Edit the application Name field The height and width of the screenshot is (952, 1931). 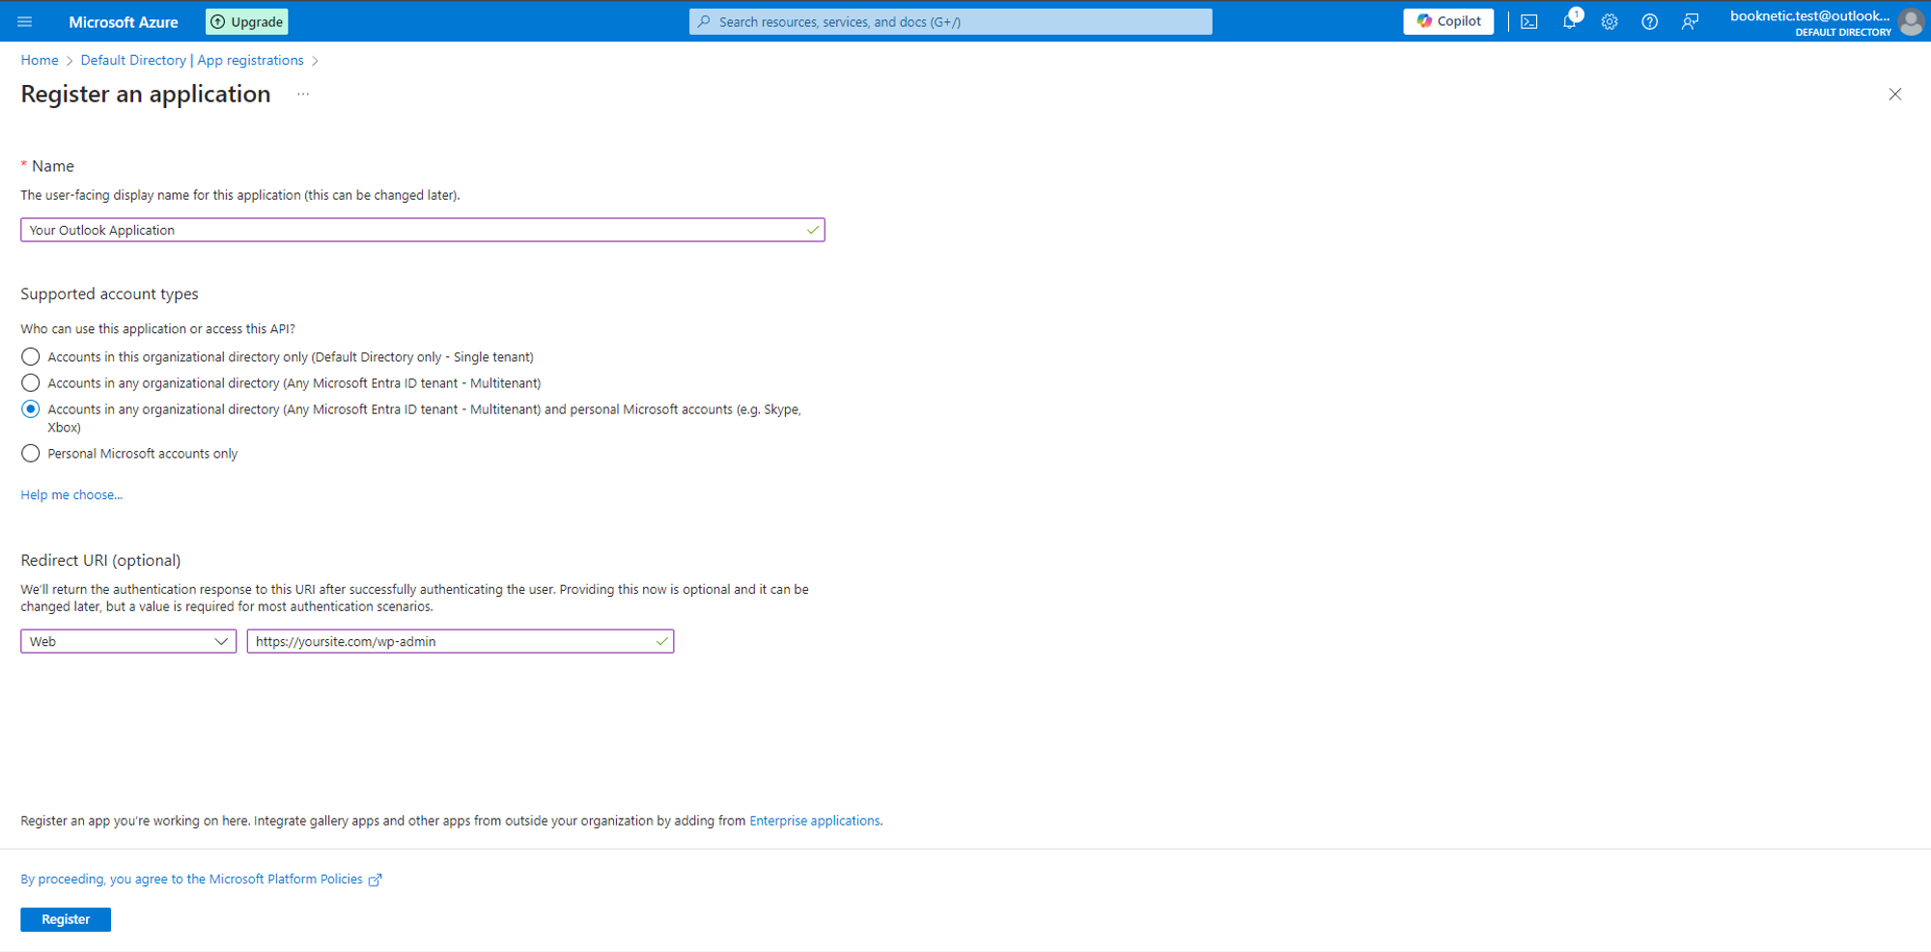point(423,230)
